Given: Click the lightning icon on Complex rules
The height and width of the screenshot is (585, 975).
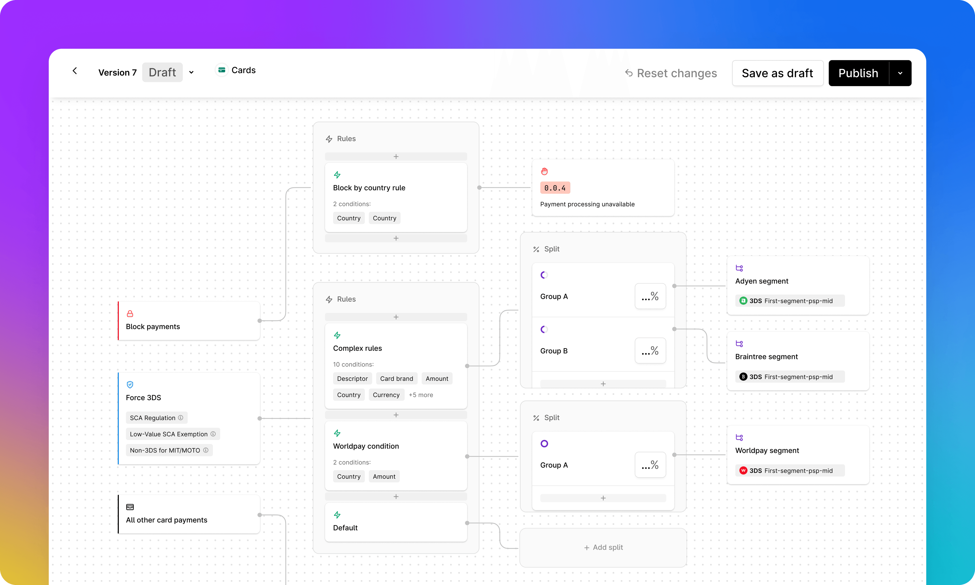Looking at the screenshot, I should point(337,335).
